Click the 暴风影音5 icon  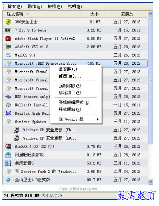[8, 163]
